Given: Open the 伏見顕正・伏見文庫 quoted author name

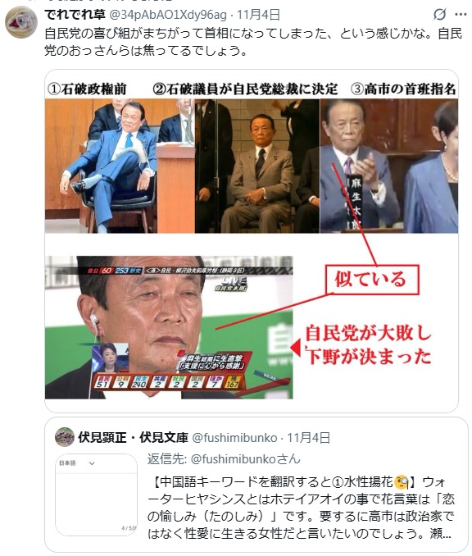Looking at the screenshot, I should pos(133,438).
